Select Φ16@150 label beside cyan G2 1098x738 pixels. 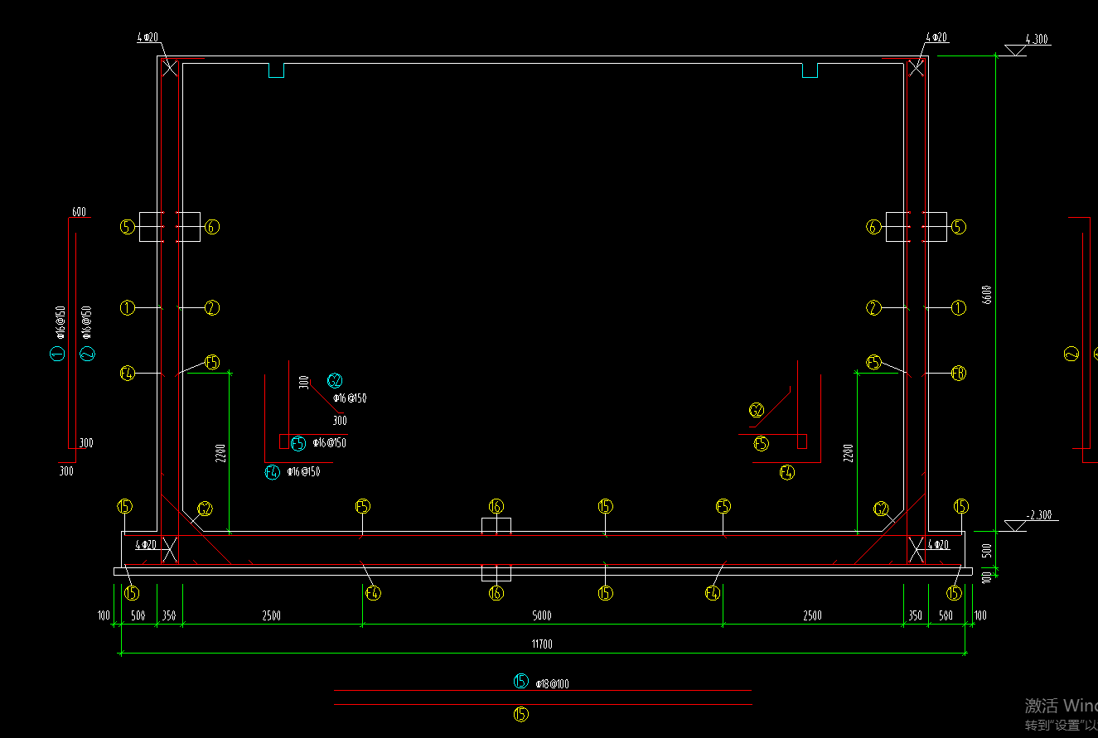pos(350,398)
